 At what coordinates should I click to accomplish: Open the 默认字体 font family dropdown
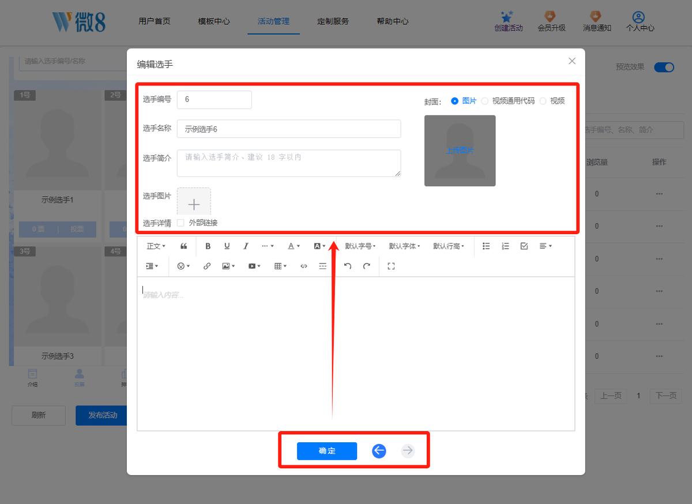pyautogui.click(x=404, y=246)
